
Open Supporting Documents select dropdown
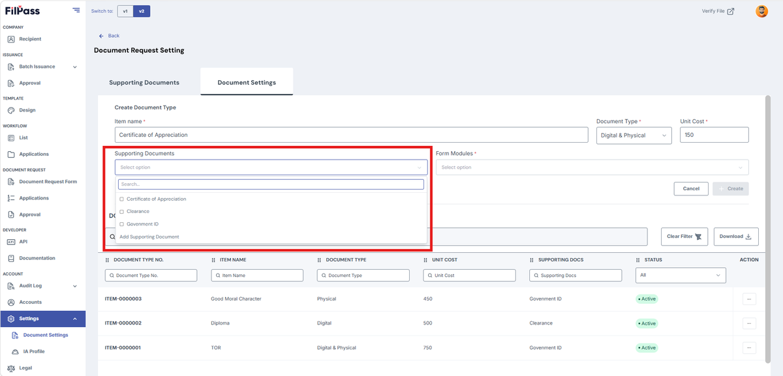point(271,167)
